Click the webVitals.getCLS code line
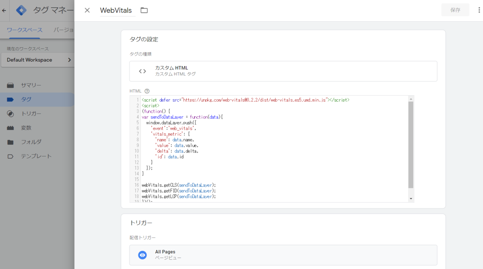Viewport: 483px width, 269px height. coord(179,185)
